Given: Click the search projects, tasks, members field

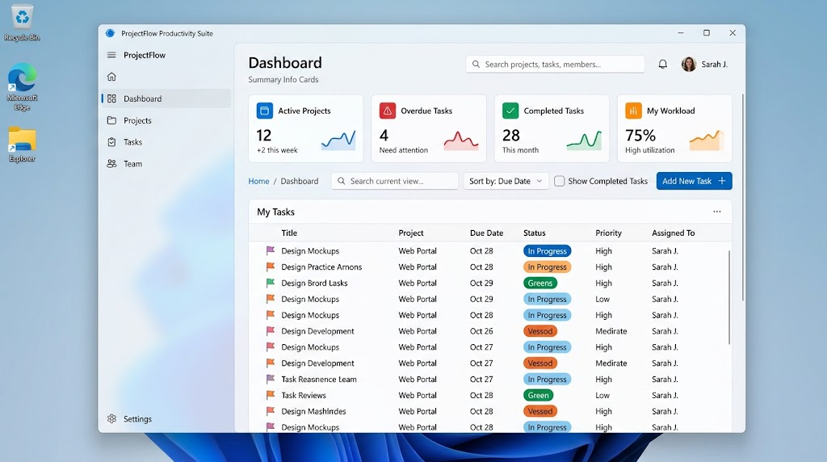Looking at the screenshot, I should click(555, 65).
